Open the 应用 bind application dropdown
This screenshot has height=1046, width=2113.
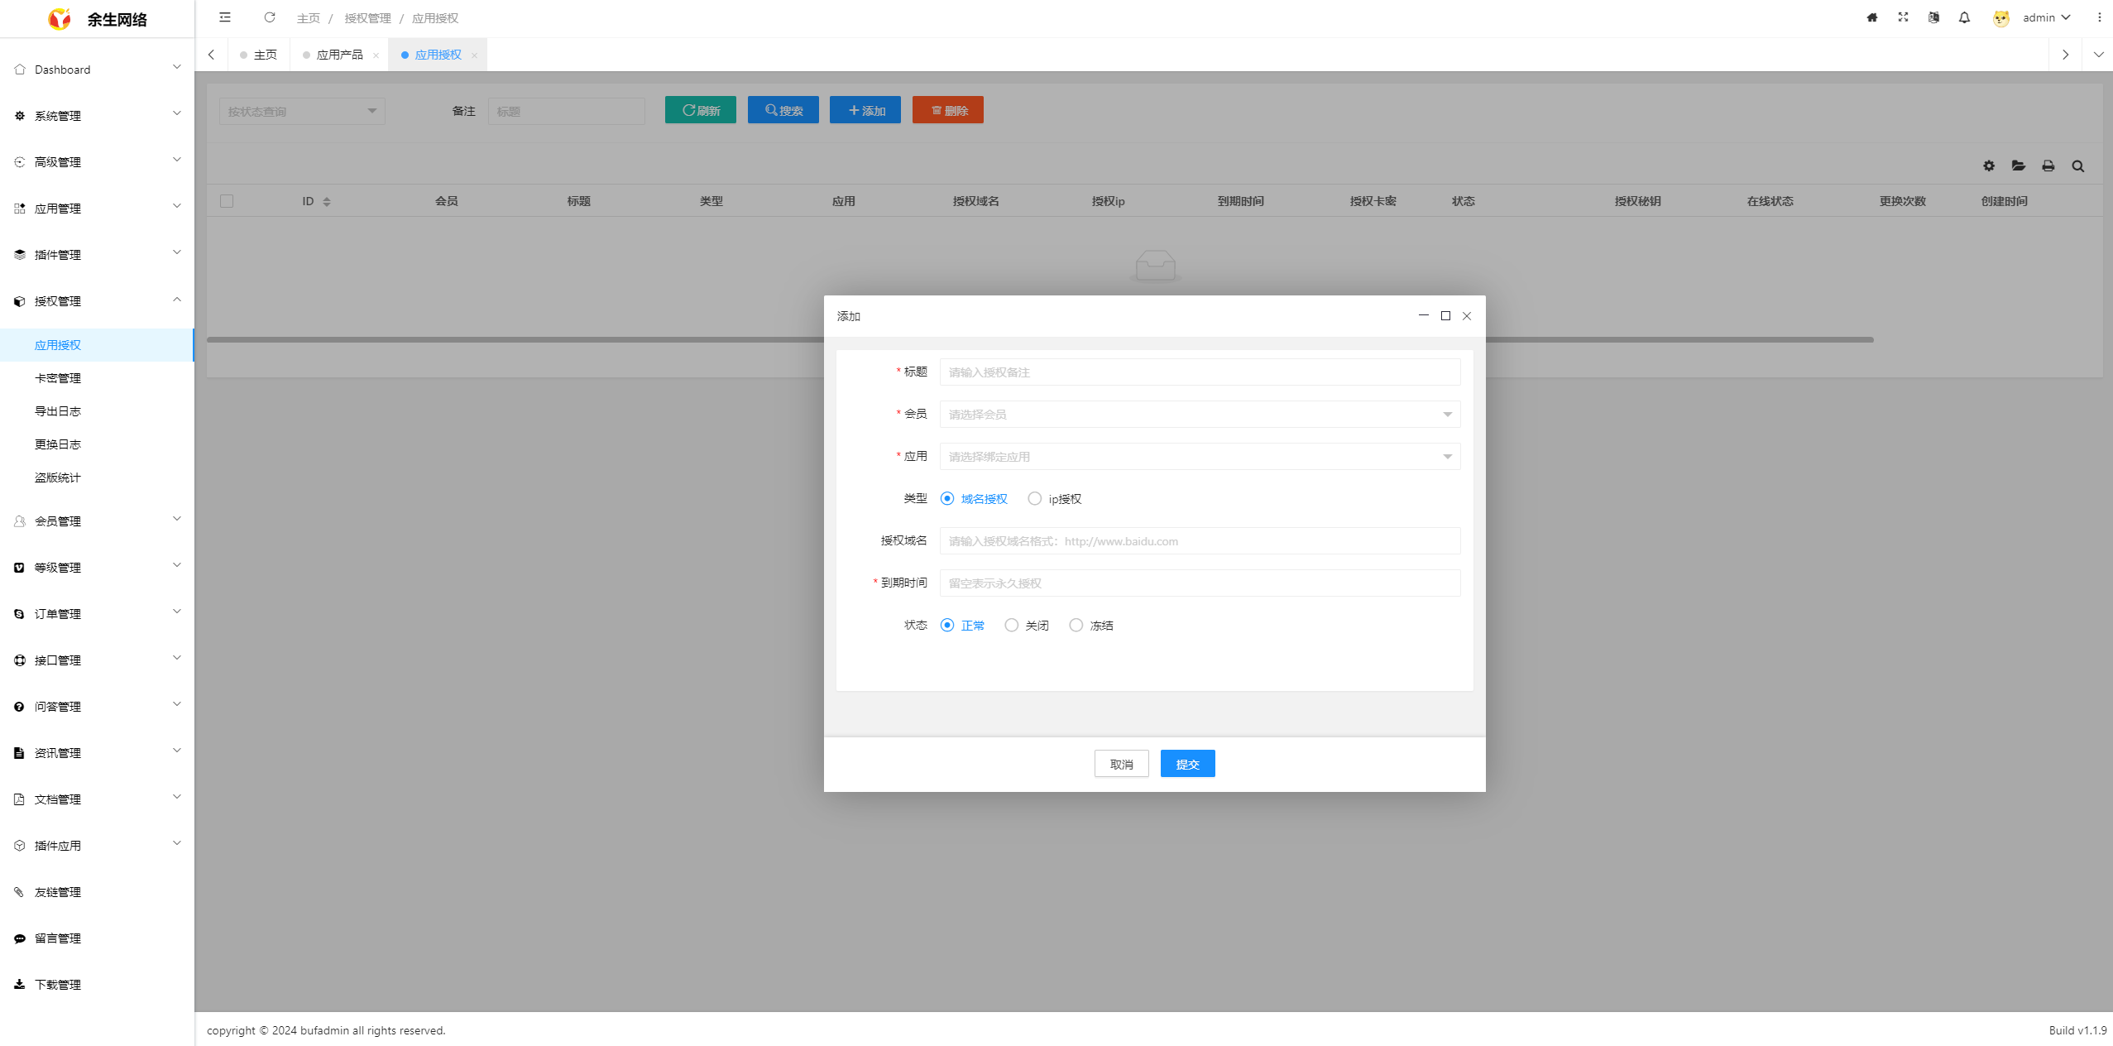point(1200,457)
